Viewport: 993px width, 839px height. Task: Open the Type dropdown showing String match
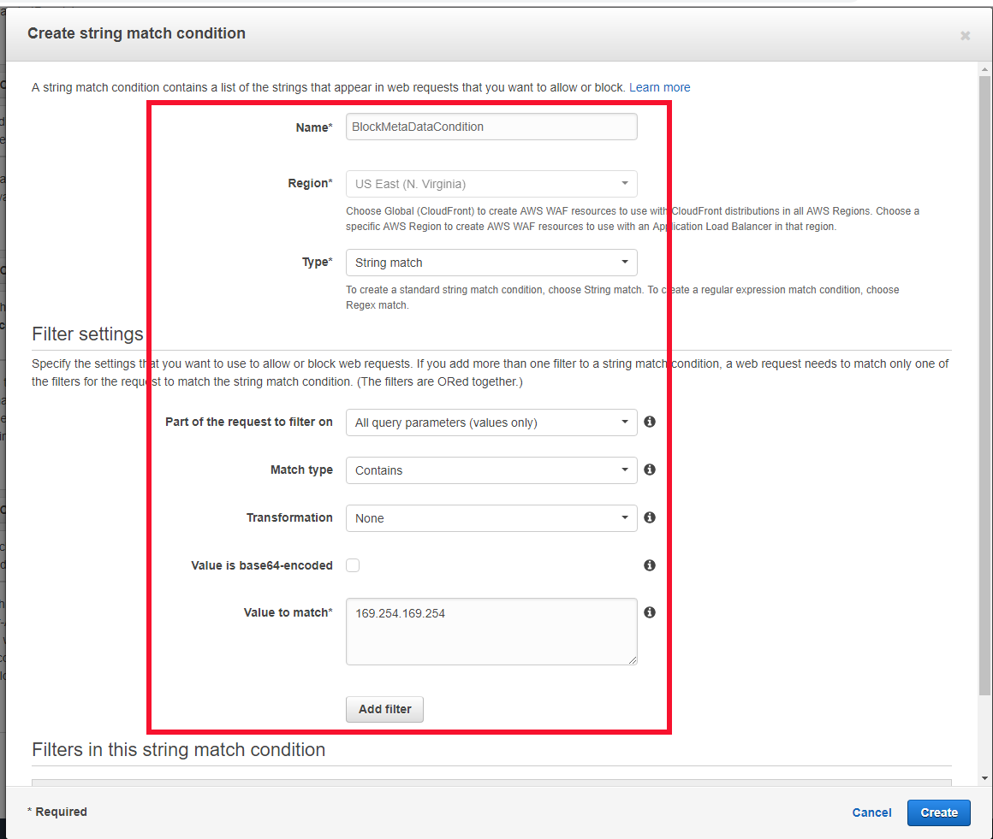(x=491, y=263)
